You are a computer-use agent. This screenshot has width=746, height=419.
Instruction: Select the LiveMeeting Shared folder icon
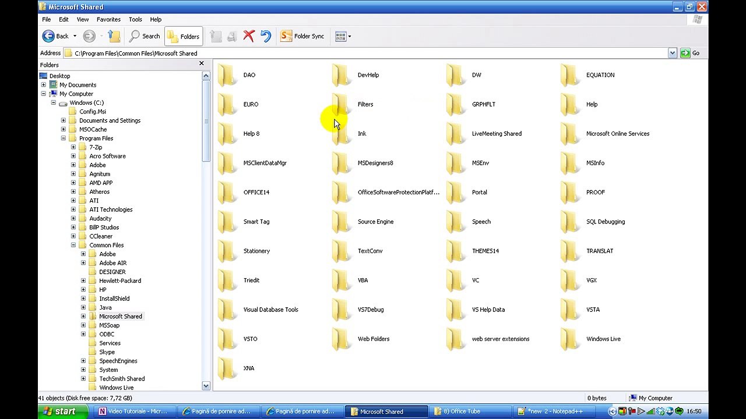pyautogui.click(x=456, y=134)
